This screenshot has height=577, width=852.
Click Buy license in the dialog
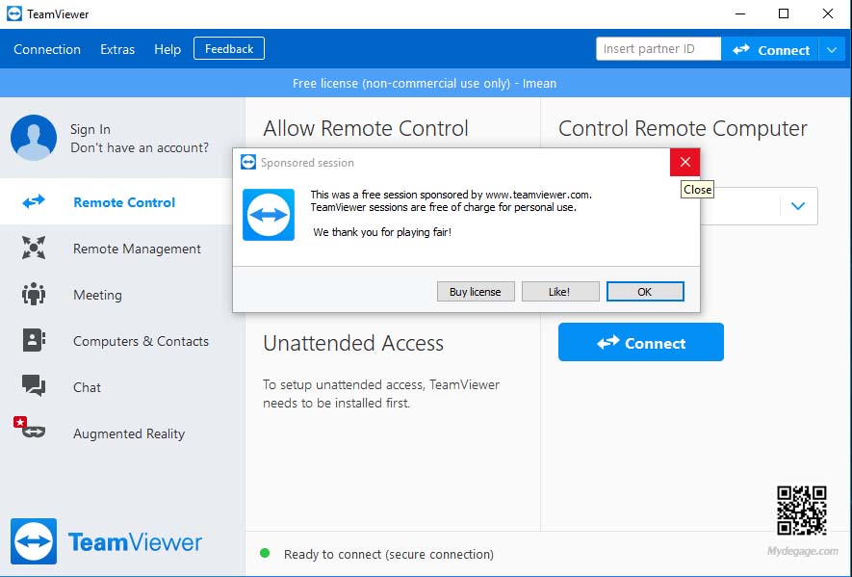coord(476,292)
